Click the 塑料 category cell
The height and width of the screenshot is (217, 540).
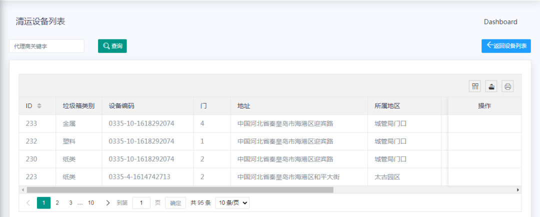(78, 141)
